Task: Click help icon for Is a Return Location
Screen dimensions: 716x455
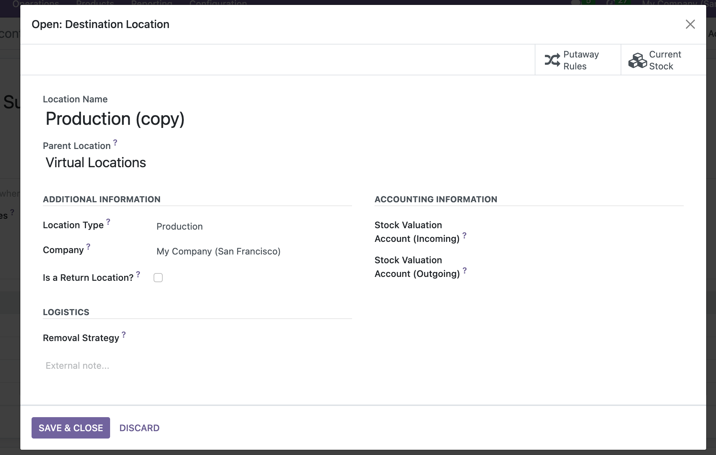Action: 138,274
